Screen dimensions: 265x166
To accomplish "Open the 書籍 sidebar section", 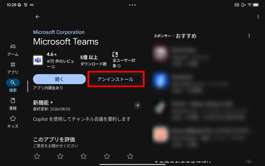I will point(13,104).
